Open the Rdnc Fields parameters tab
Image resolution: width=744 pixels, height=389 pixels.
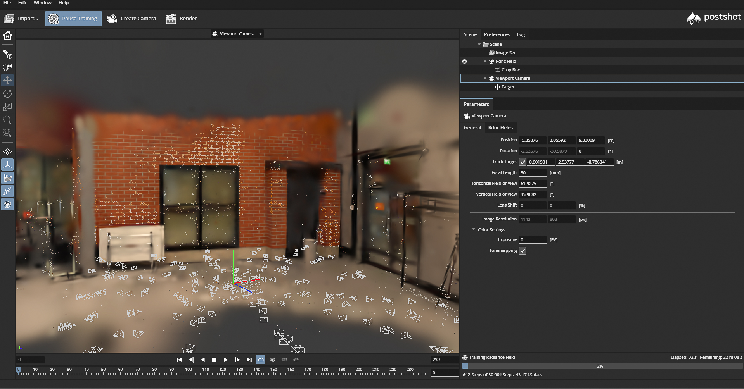(x=500, y=128)
